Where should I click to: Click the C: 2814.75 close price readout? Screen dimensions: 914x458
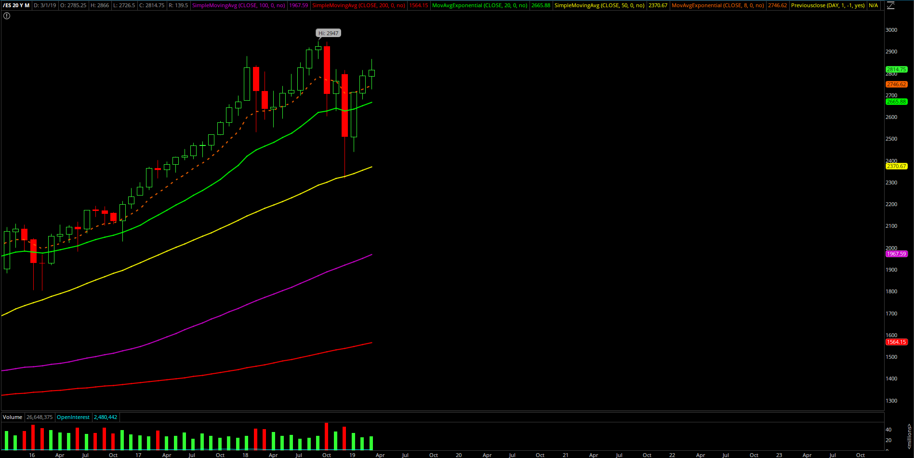pyautogui.click(x=152, y=5)
